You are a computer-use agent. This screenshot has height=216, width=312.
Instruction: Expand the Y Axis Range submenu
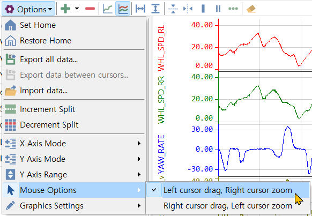pyautogui.click(x=74, y=174)
